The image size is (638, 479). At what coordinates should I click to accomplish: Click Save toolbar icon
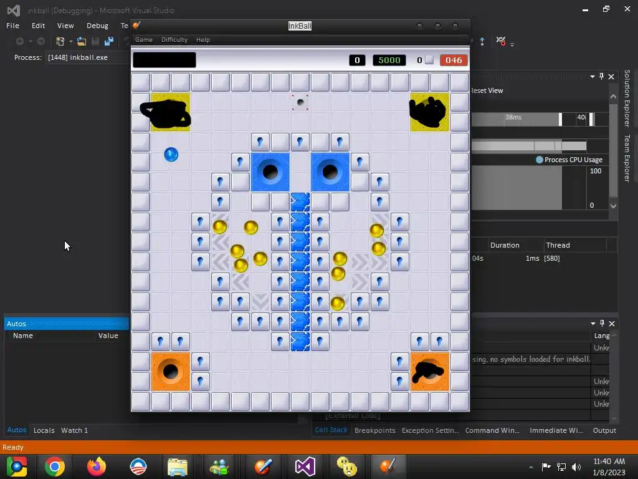(x=95, y=41)
